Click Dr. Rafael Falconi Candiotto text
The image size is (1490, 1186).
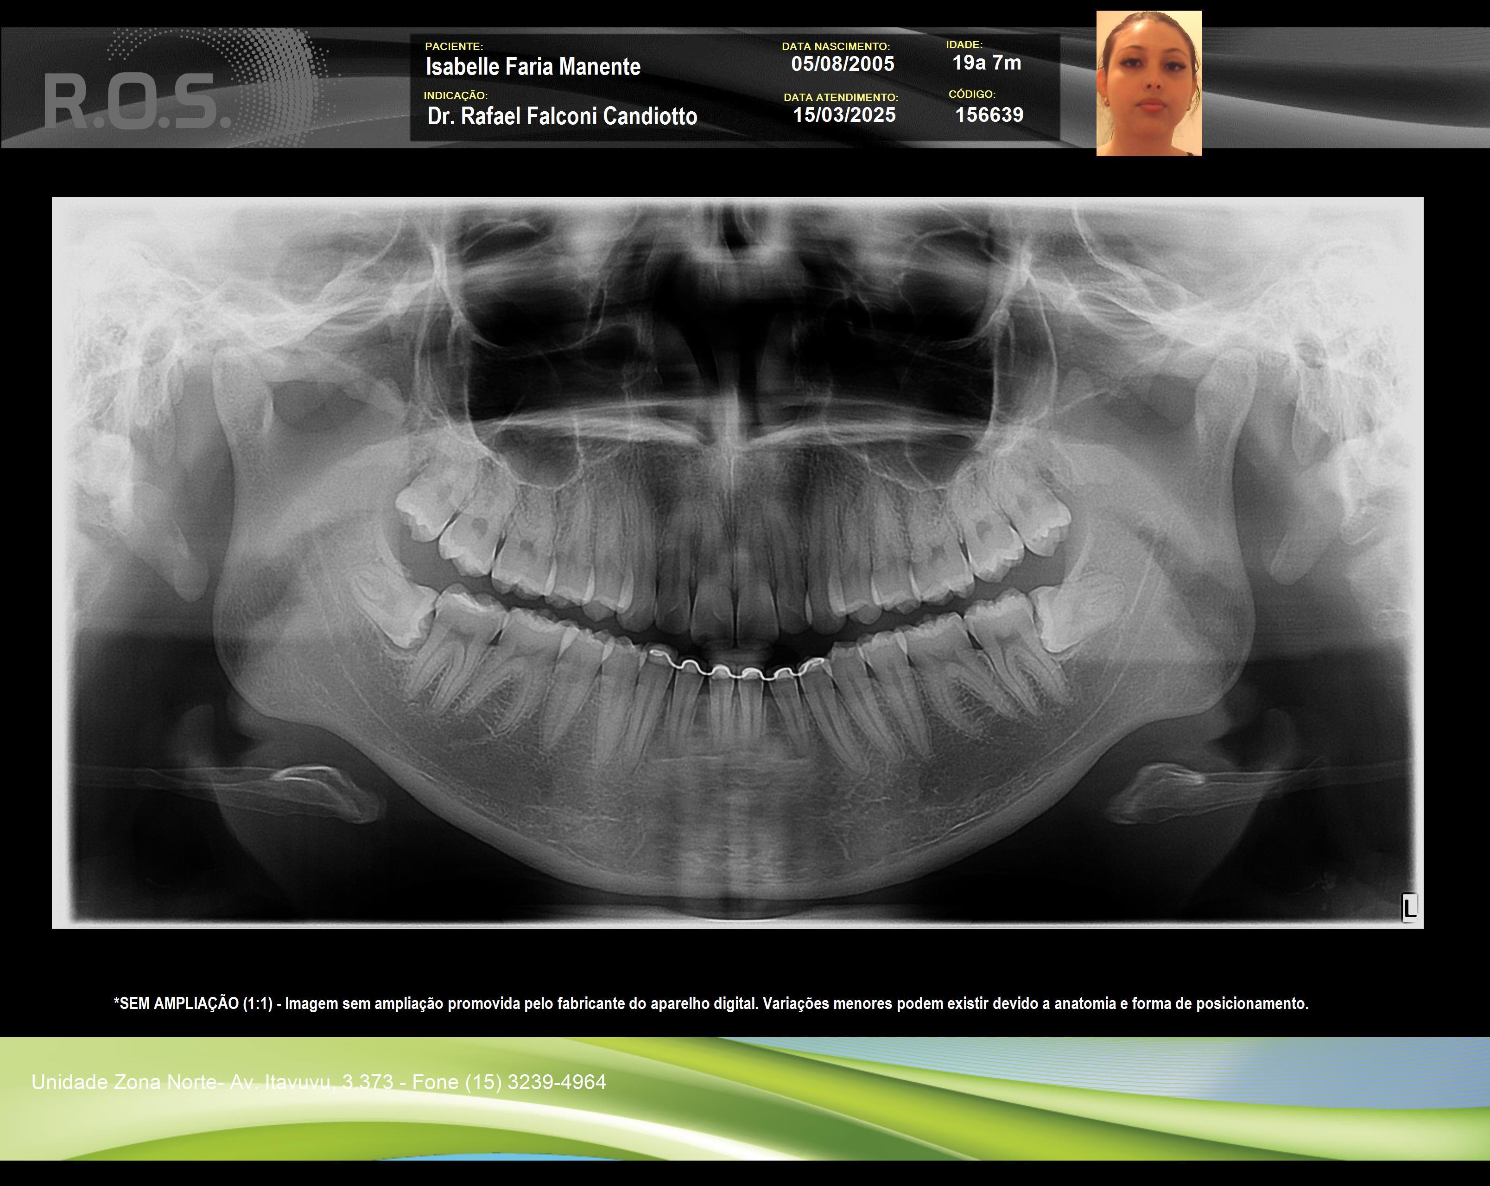point(562,116)
